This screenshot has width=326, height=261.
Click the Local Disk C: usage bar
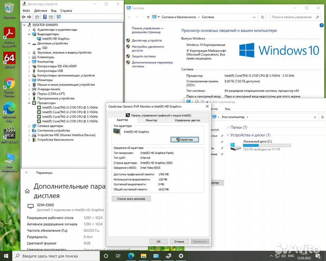tap(267, 145)
